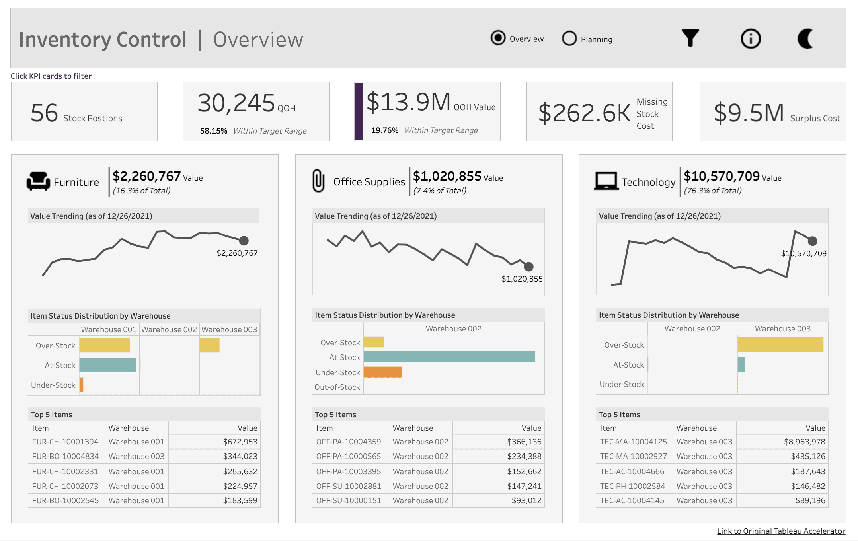Image resolution: width=858 pixels, height=541 pixels.
Task: Select the Overview radio button
Action: 497,39
